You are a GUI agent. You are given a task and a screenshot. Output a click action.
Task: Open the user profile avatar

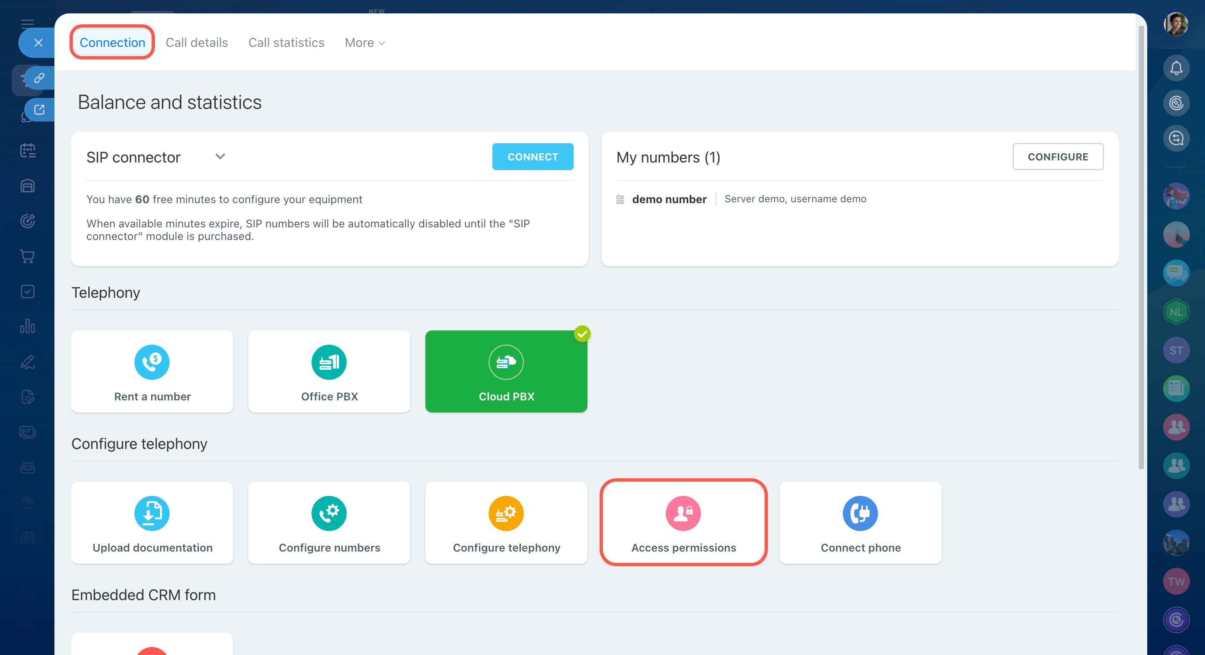[1176, 24]
